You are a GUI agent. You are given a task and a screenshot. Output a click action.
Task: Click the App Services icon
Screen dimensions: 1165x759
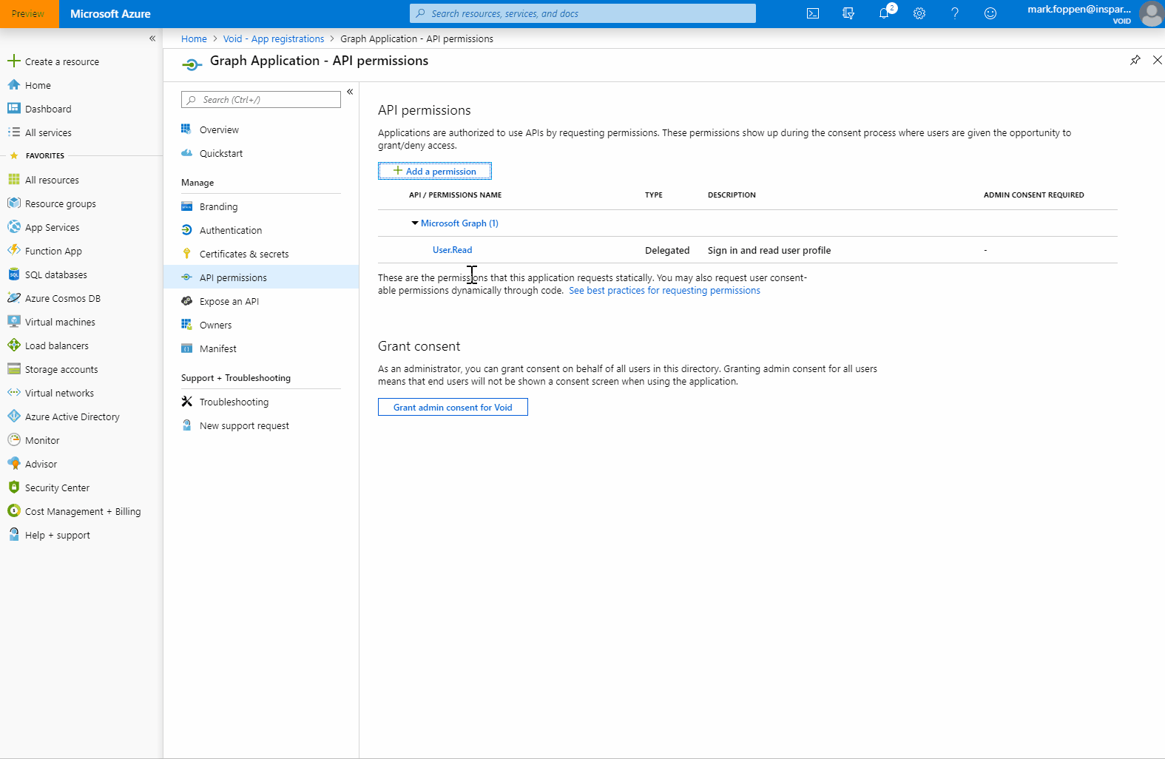click(13, 227)
